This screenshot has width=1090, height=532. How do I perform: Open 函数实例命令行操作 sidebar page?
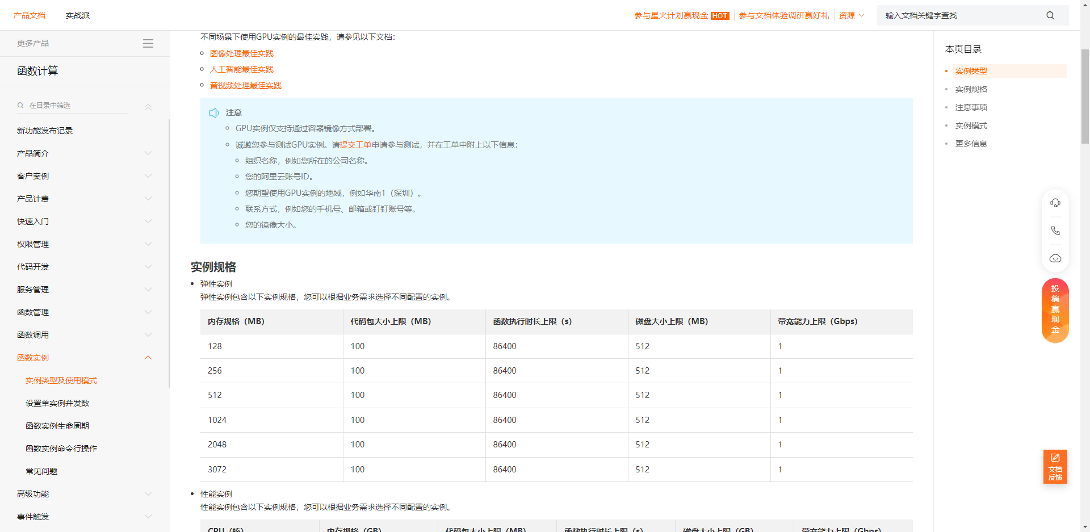click(61, 449)
